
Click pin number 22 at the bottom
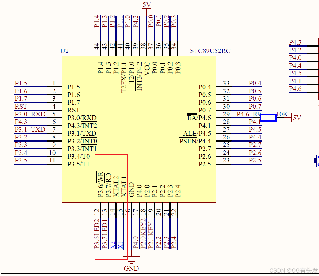coord(174,212)
